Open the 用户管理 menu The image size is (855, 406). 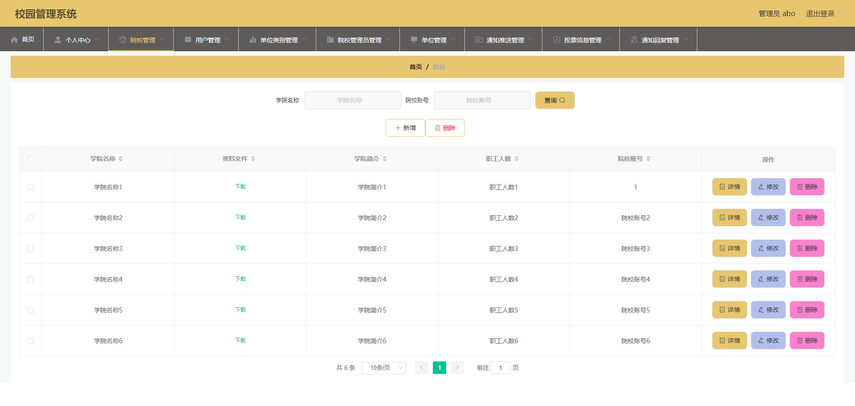click(x=206, y=39)
